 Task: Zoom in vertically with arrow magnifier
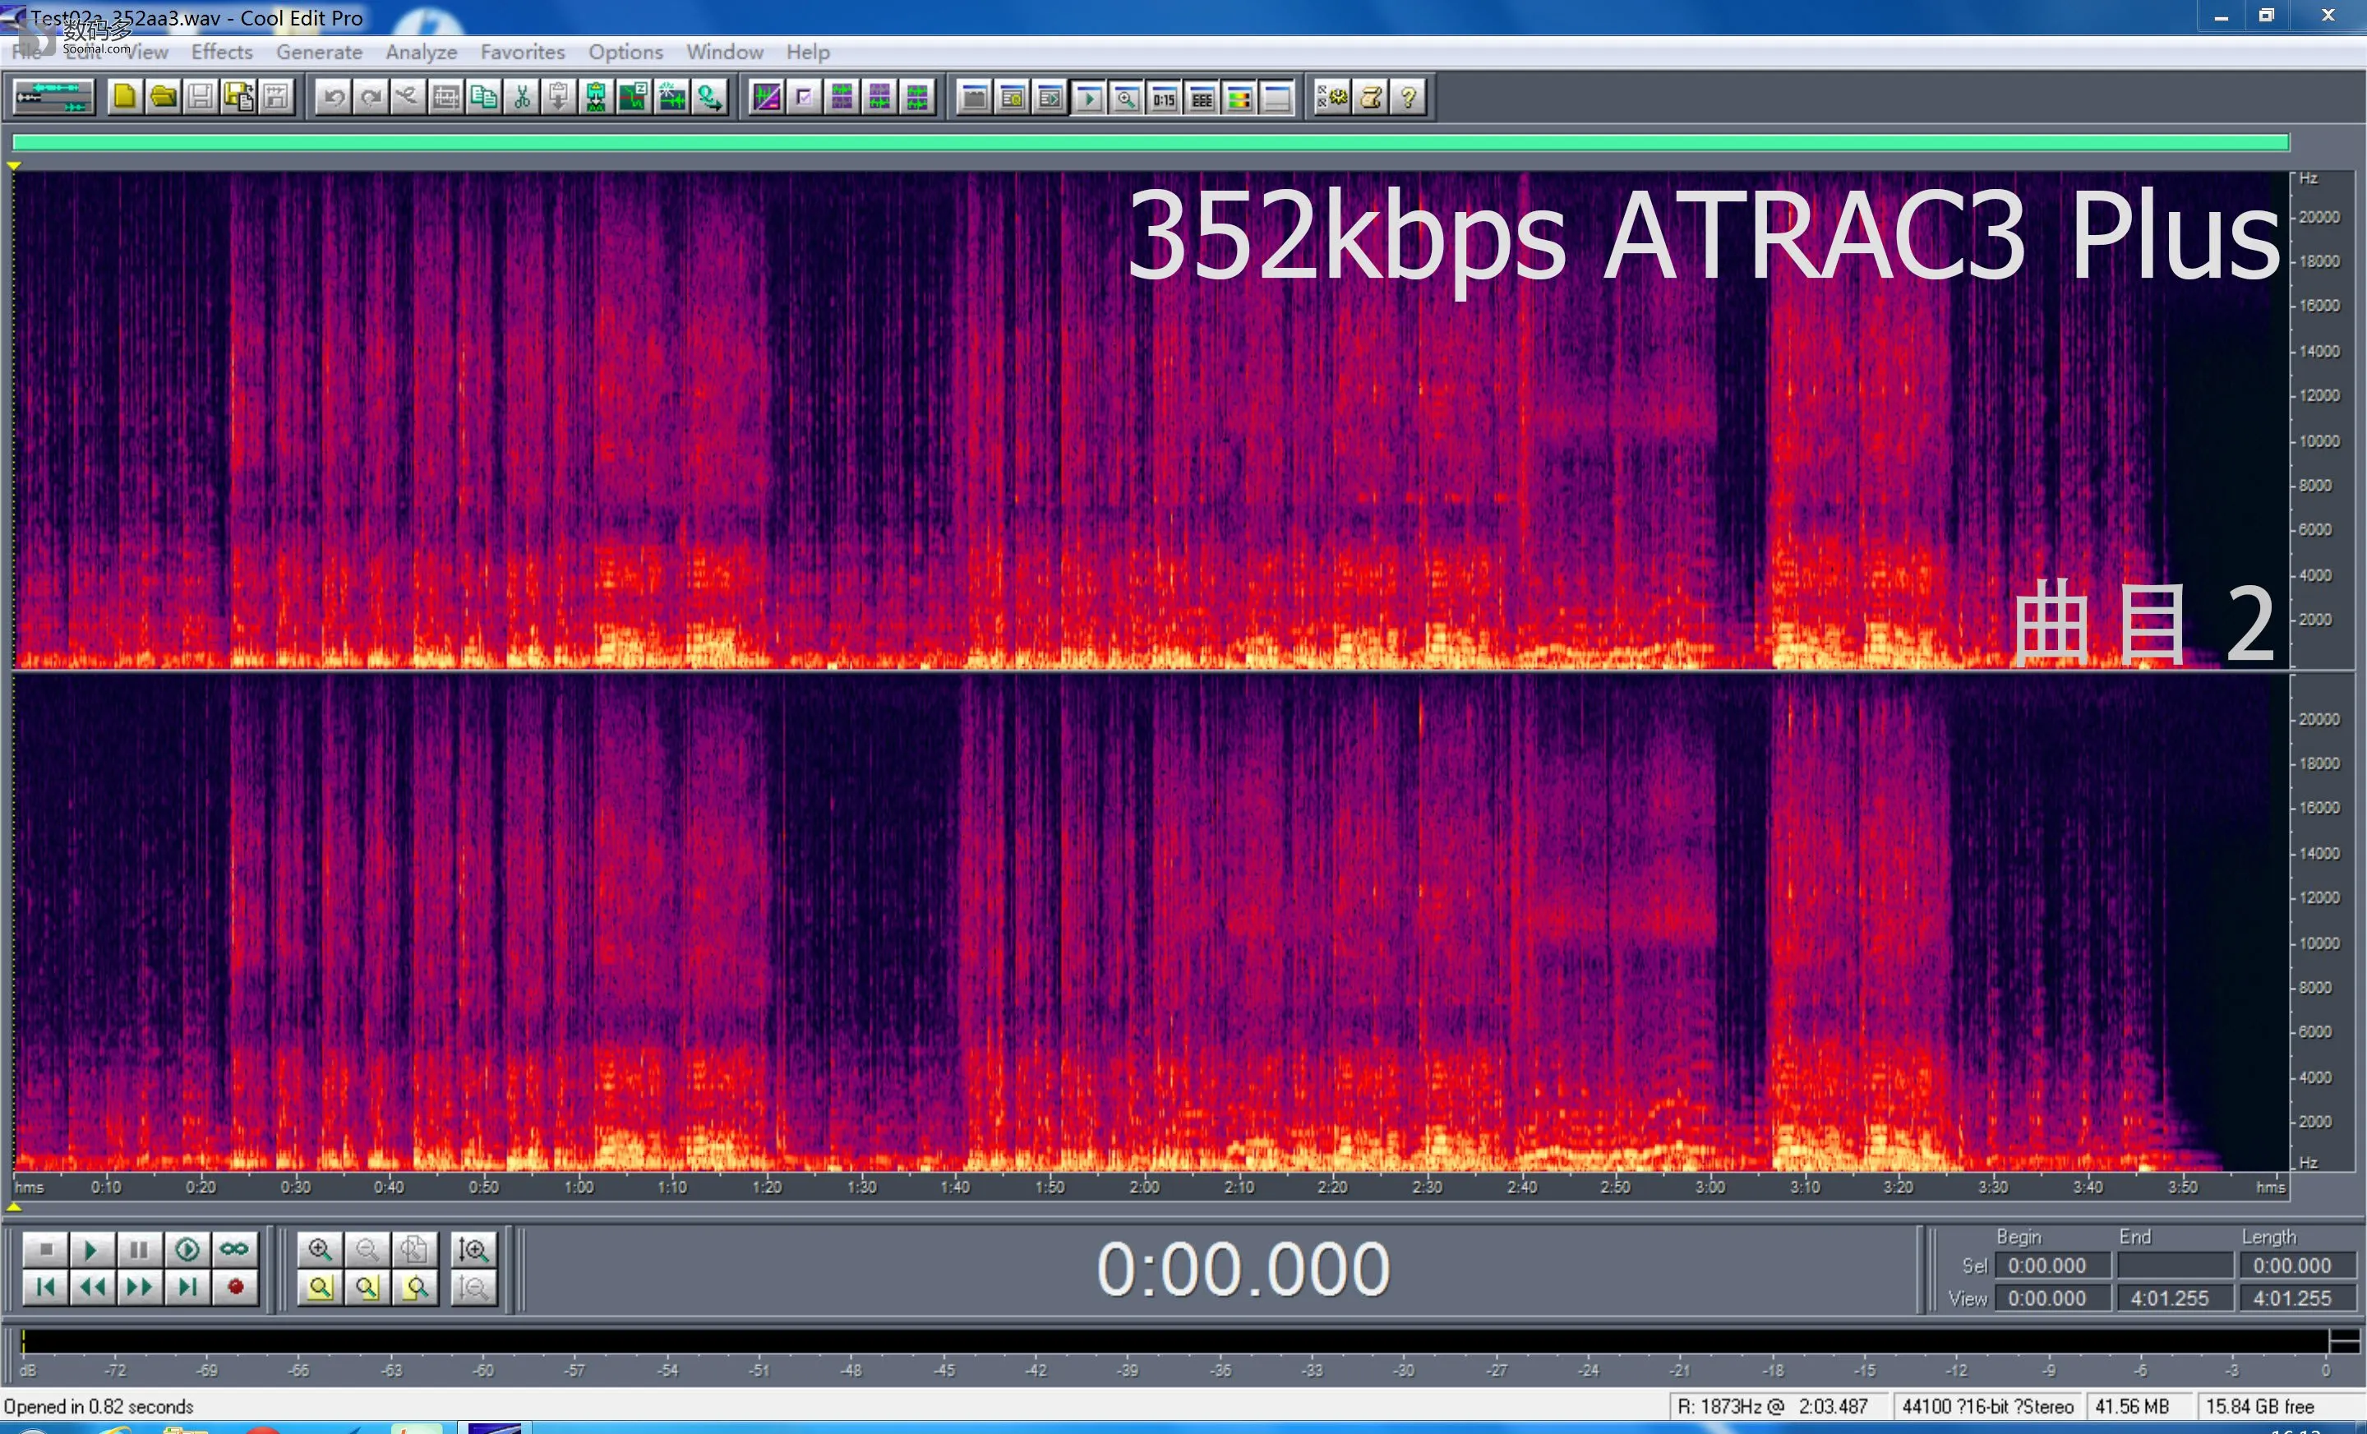[x=473, y=1250]
